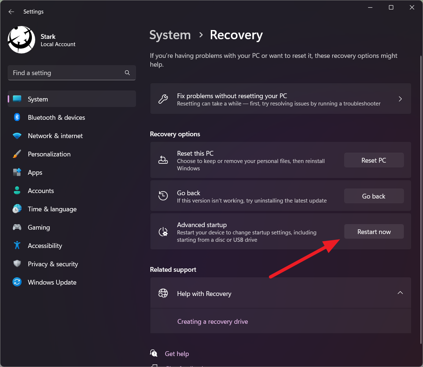
Task: Click the Get help headset icon
Action: [x=154, y=353]
